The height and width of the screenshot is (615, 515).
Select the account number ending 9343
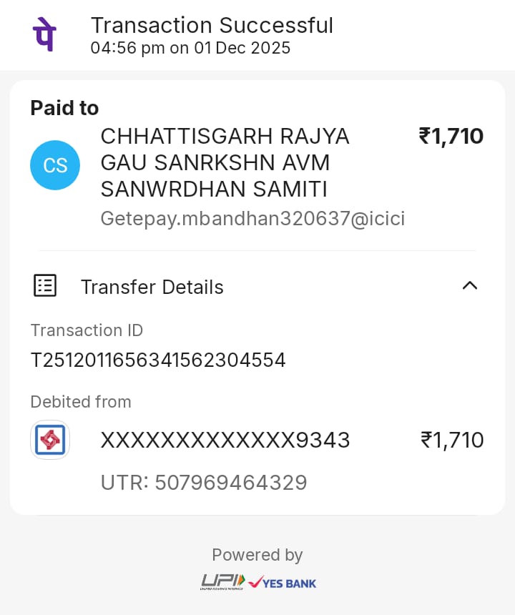pyautogui.click(x=225, y=440)
